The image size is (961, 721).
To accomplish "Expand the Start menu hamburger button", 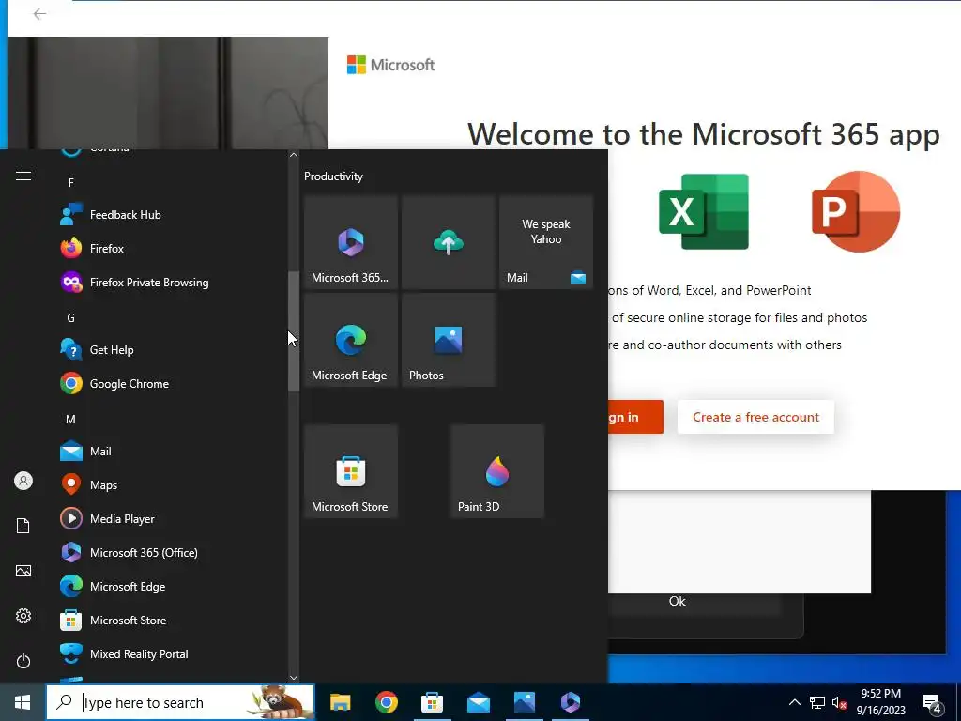I will click(x=23, y=176).
